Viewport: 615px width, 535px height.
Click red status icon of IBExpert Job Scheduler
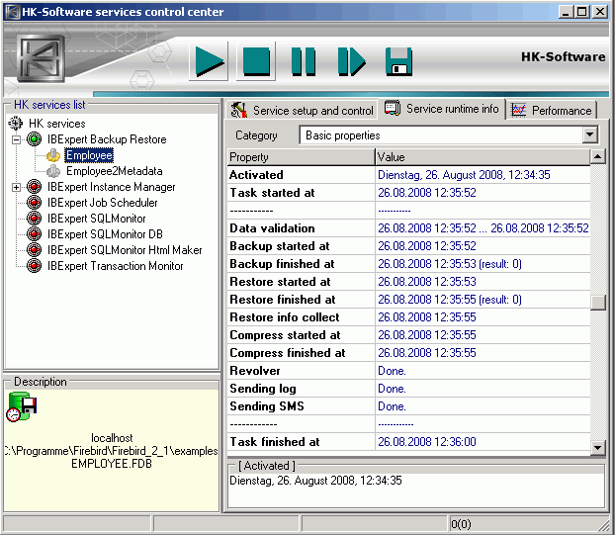tap(35, 203)
